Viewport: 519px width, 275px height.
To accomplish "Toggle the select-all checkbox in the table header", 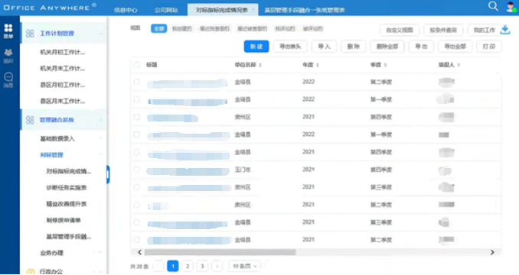I will 137,65.
